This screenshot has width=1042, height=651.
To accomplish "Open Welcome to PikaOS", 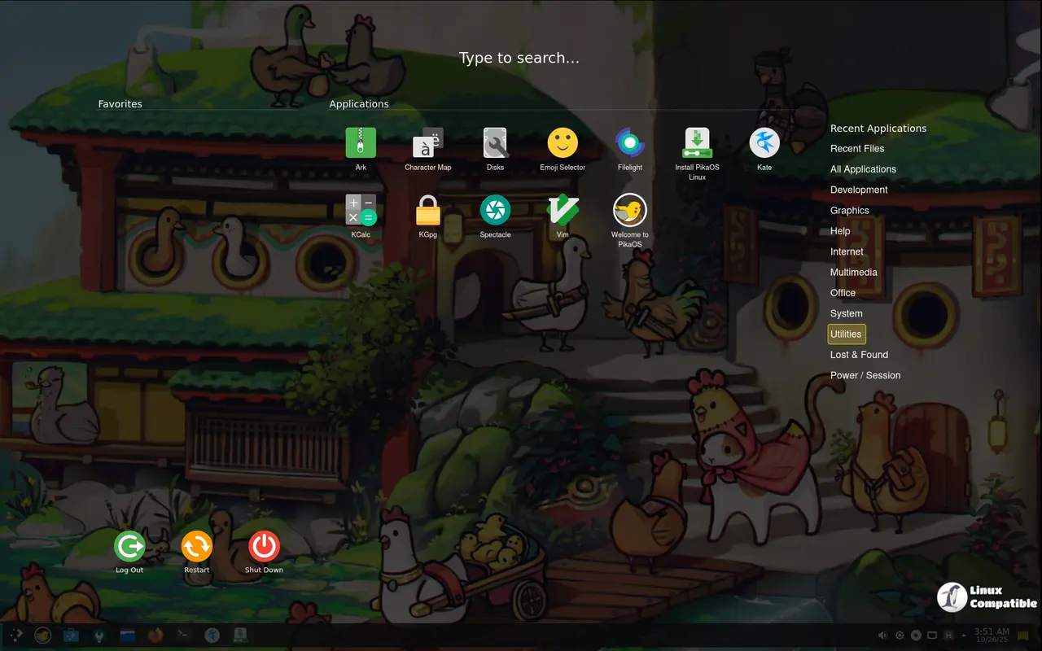I will (x=629, y=210).
